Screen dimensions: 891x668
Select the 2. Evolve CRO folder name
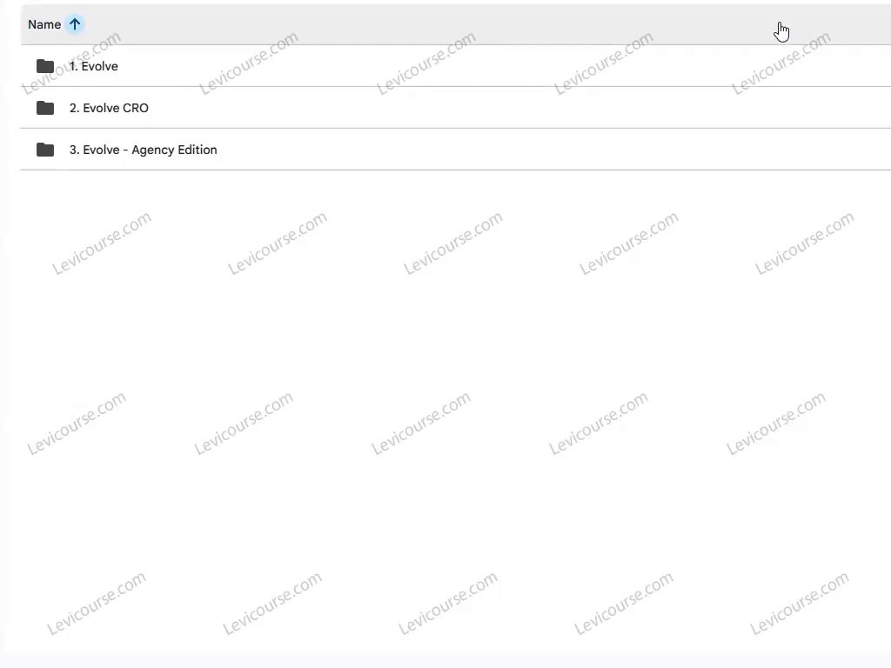[109, 108]
